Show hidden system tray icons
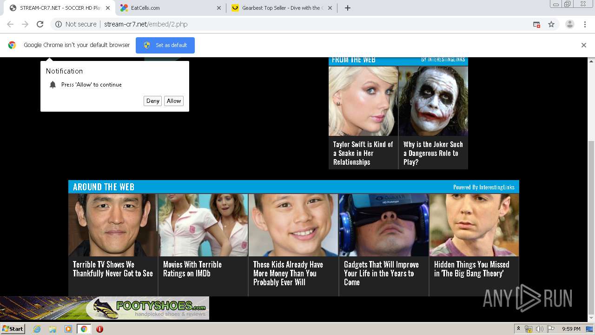595x335 pixels. (519, 329)
